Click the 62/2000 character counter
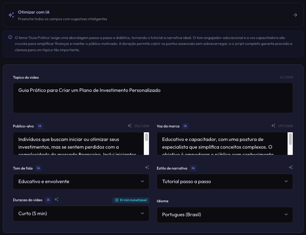This screenshot has height=235, width=306. tap(286, 77)
